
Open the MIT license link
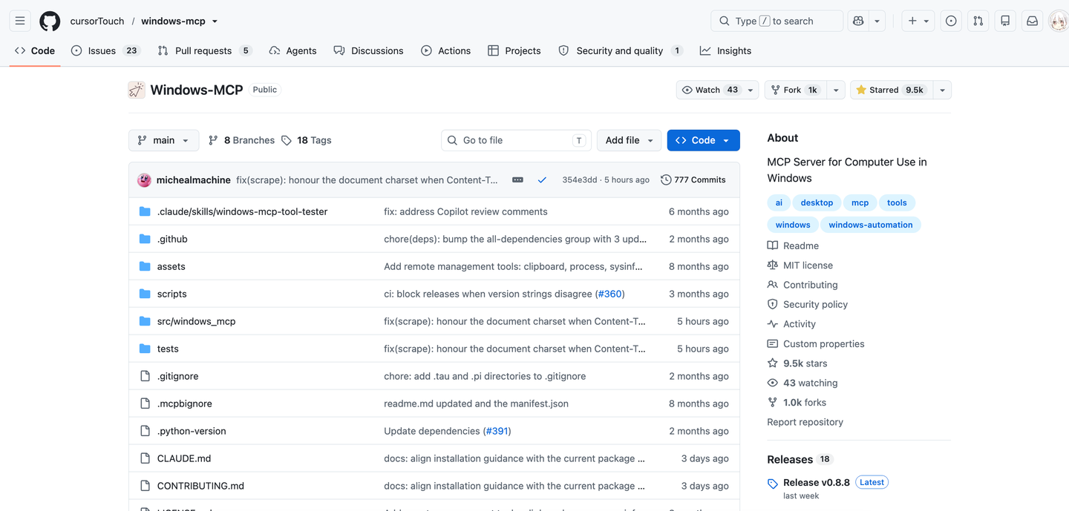[x=808, y=266]
